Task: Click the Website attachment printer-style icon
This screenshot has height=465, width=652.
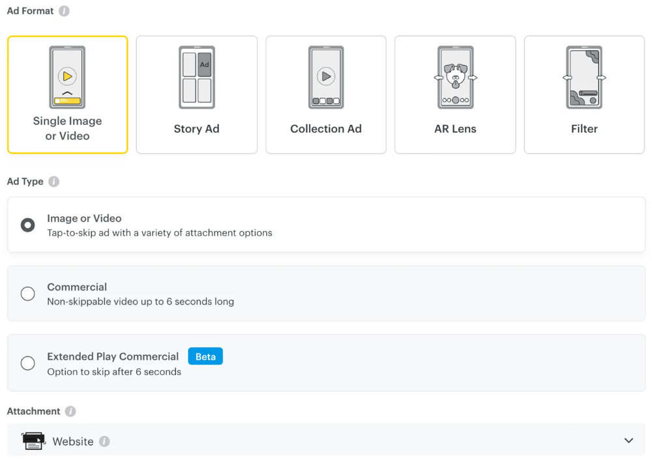Action: tap(33, 441)
